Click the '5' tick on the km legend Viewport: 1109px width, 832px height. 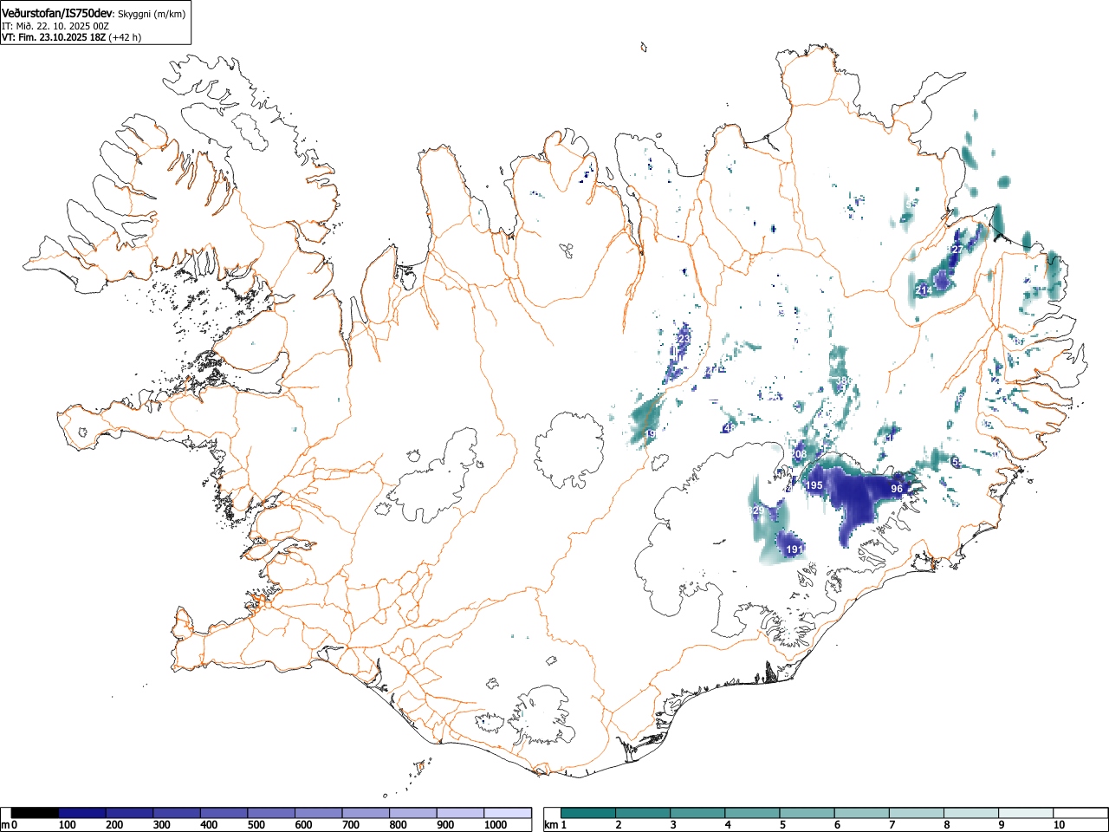pos(781,825)
